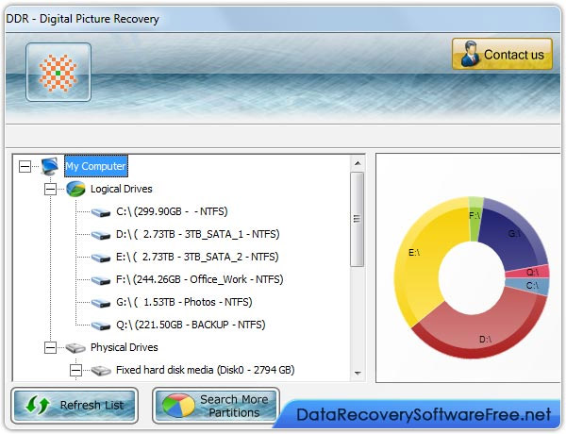566x434 pixels.
Task: Click the drive icon beside F:\ Office_Work
Action: [101, 280]
